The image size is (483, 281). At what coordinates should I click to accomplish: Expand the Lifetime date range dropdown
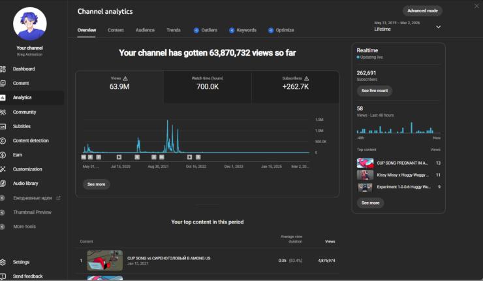(438, 27)
